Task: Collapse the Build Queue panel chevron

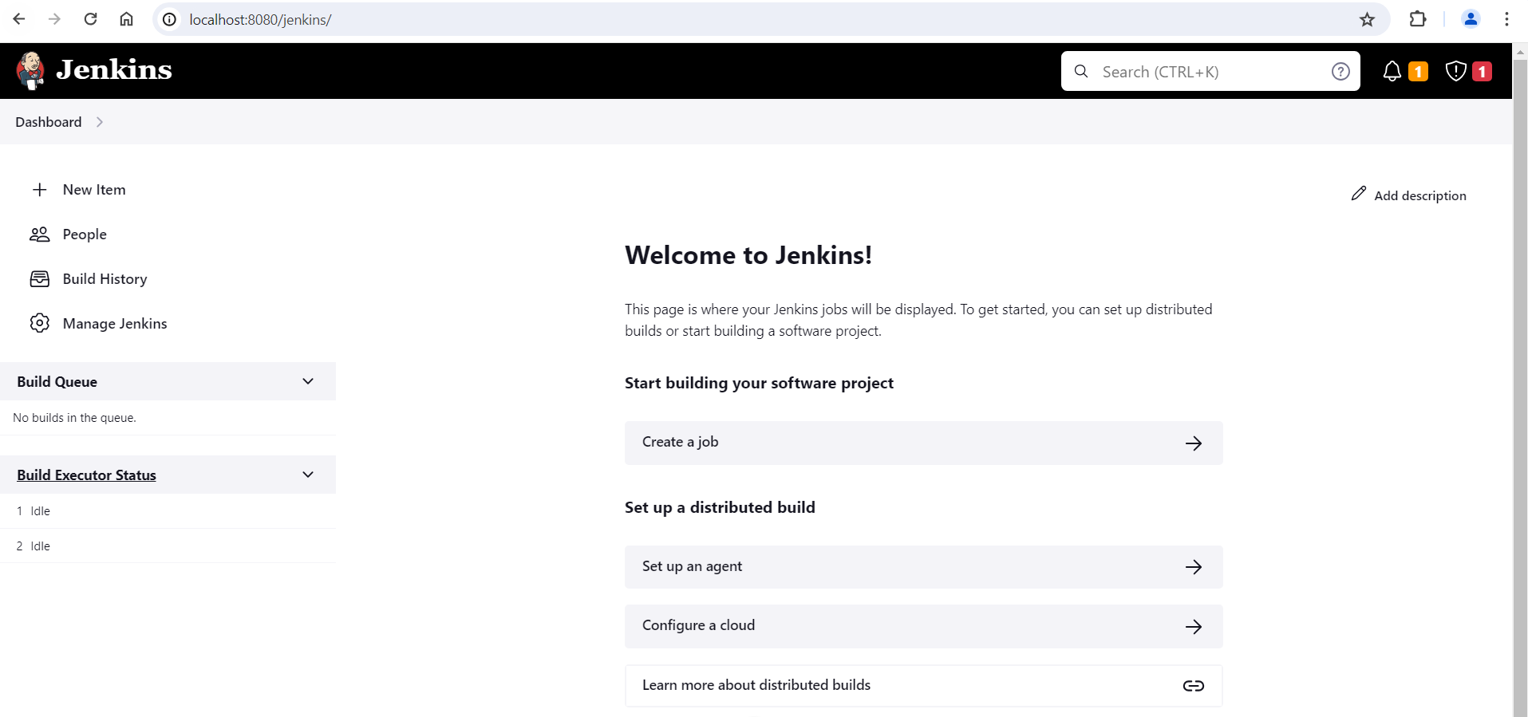Action: point(308,381)
